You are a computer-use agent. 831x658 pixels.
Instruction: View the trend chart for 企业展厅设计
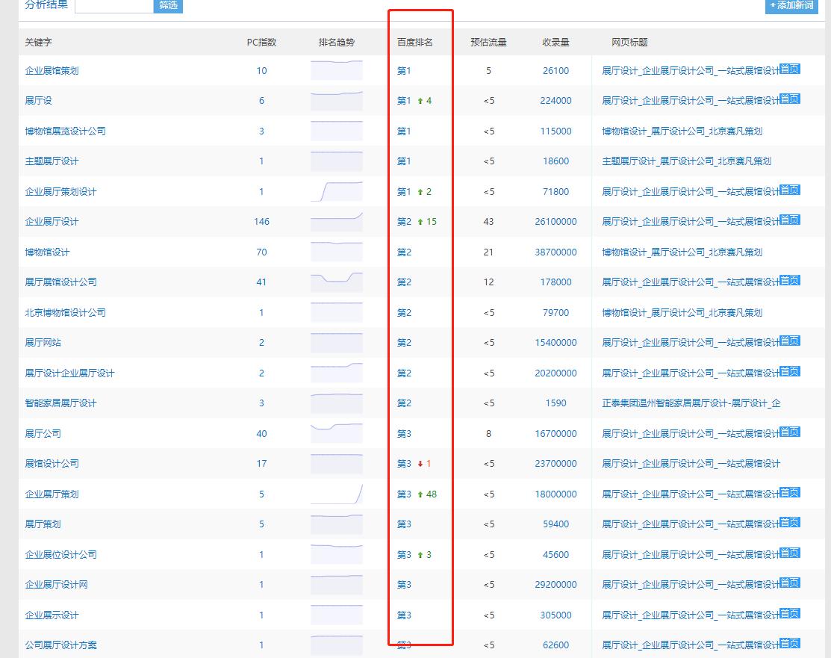point(337,222)
